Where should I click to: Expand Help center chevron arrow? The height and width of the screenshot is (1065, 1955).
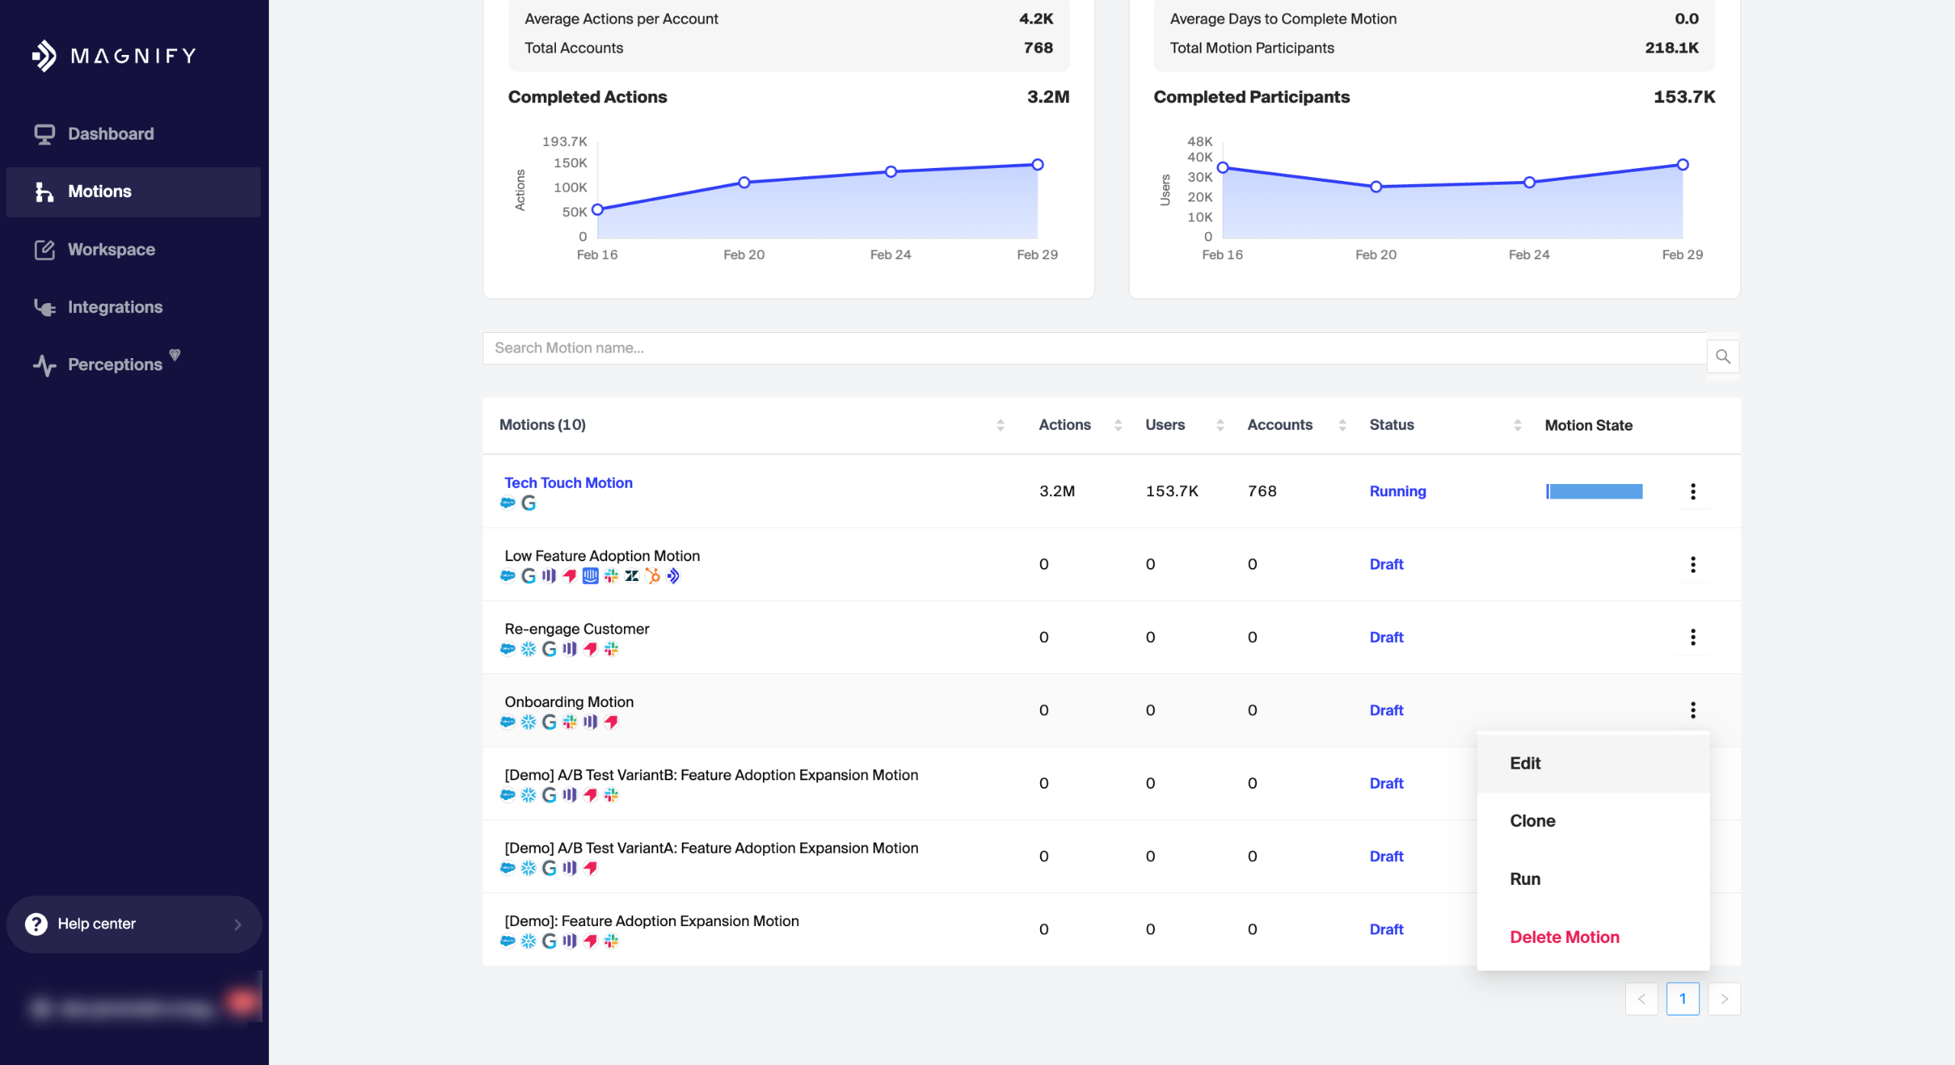[x=238, y=924]
